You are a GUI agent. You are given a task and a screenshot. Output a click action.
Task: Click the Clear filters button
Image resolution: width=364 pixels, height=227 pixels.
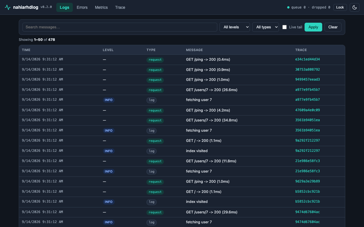point(333,27)
